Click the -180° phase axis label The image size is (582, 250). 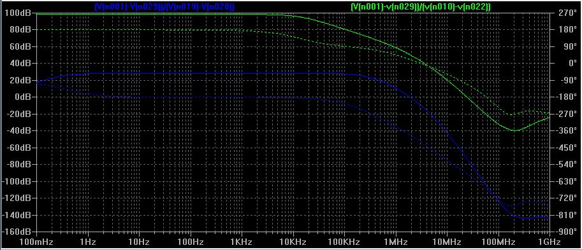coord(565,97)
